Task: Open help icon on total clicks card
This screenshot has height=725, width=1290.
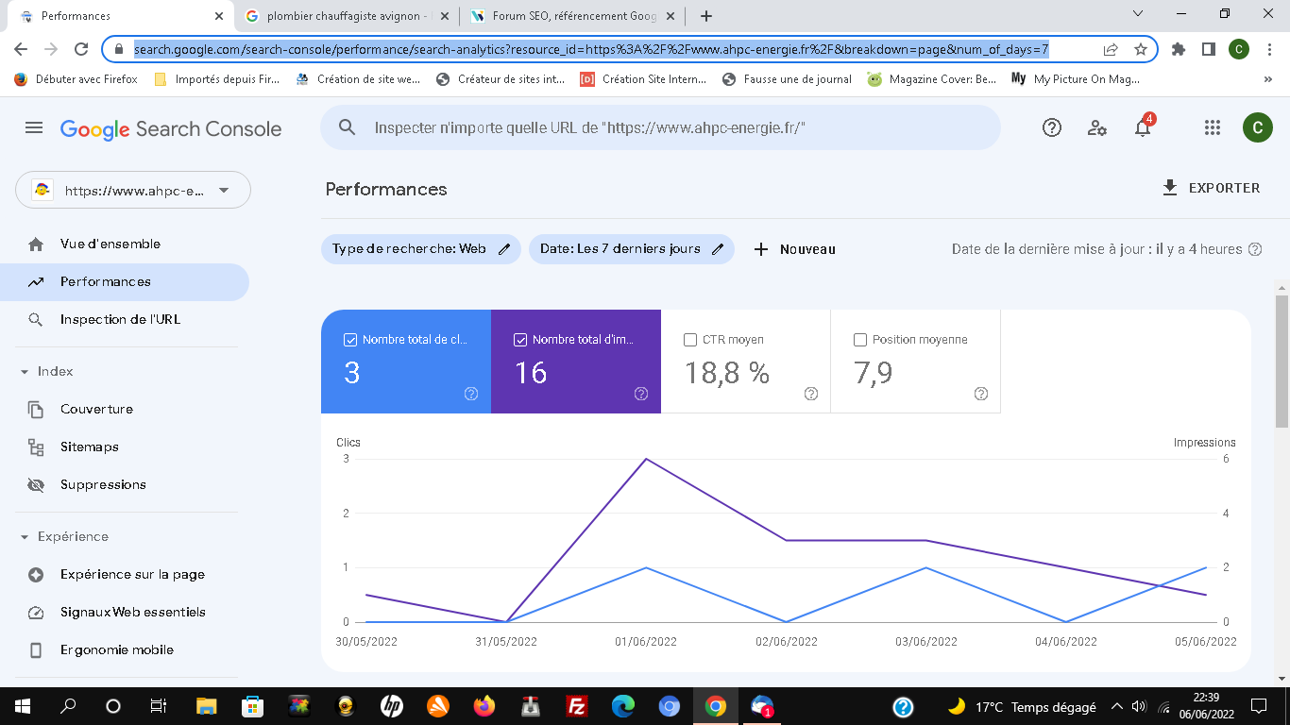Action: [471, 394]
